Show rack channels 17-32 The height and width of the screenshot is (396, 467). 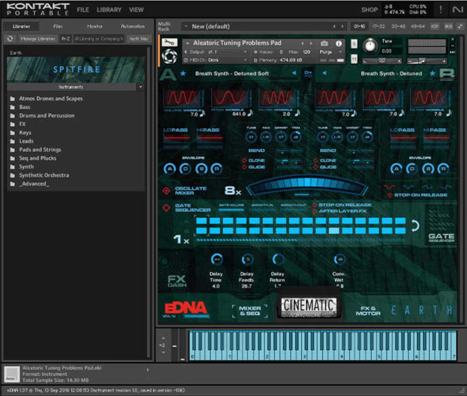pyautogui.click(x=379, y=26)
